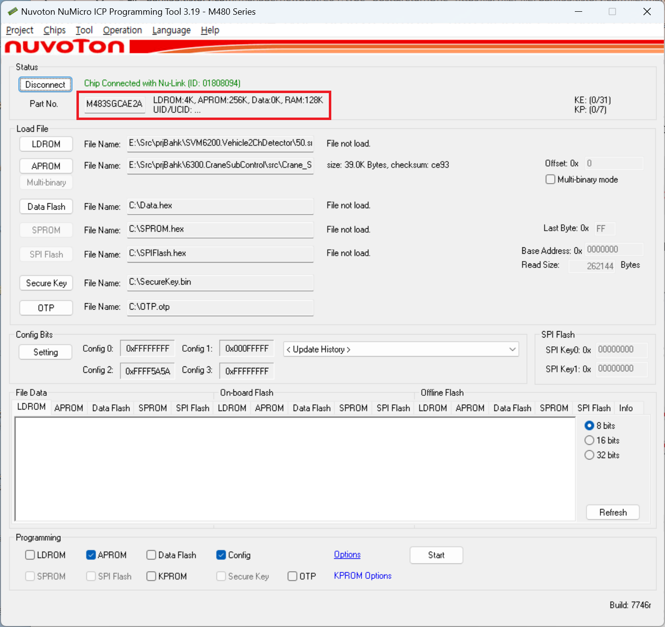Select Offline Flash SPROM tab

point(554,408)
